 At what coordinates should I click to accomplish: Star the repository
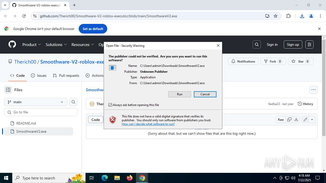[301, 61]
